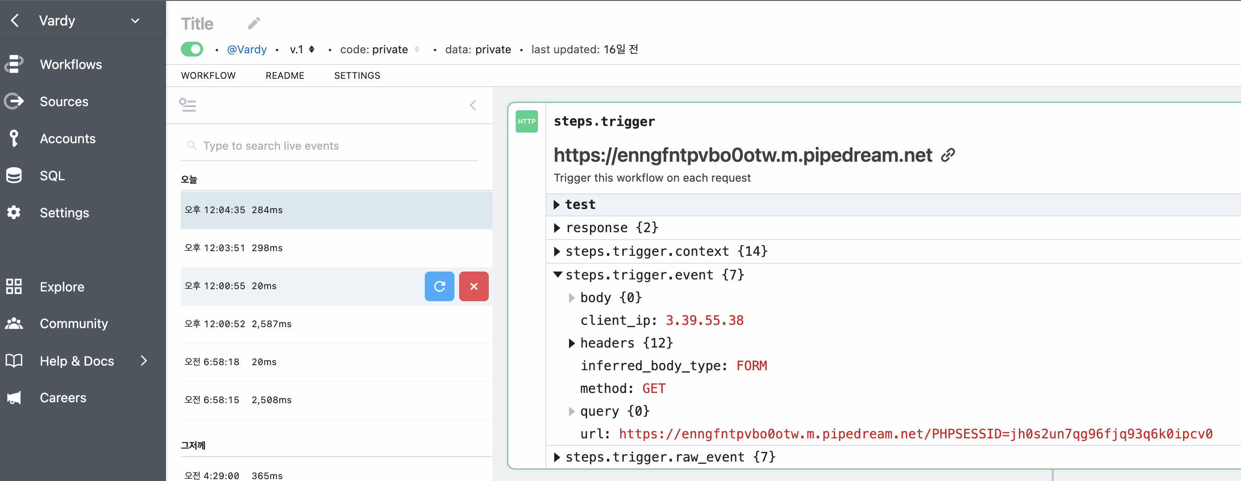Expand steps.trigger.raw_event {7}
The image size is (1241, 481).
(557, 457)
